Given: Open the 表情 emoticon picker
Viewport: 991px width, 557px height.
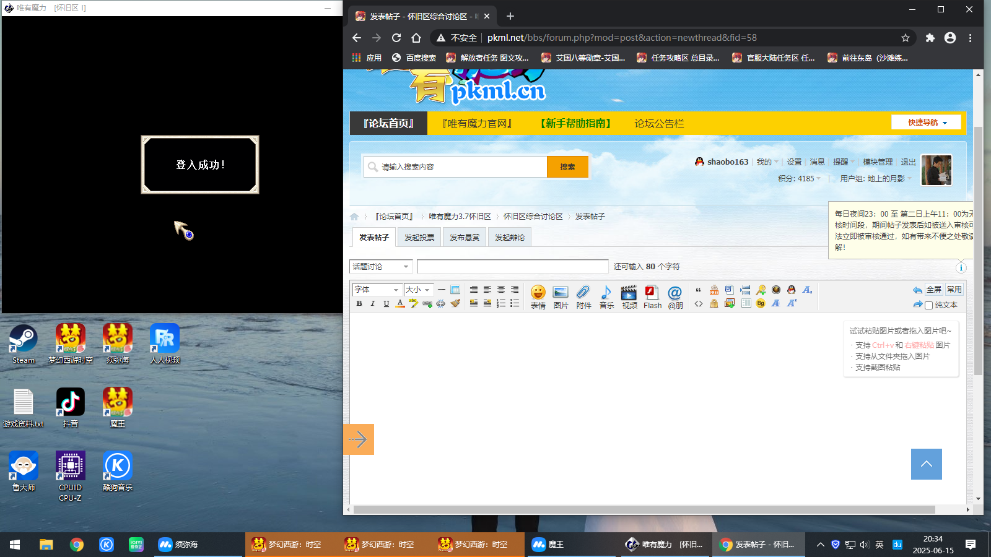Looking at the screenshot, I should click(x=538, y=296).
